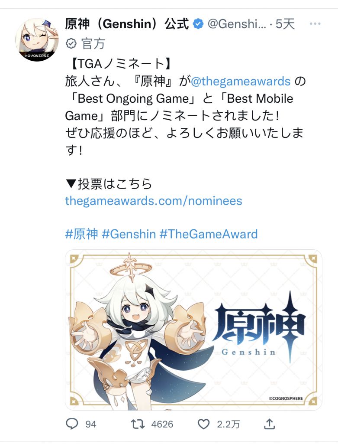338x444 pixels.
Task: Click the 官方 official label badge
Action: pos(86,44)
